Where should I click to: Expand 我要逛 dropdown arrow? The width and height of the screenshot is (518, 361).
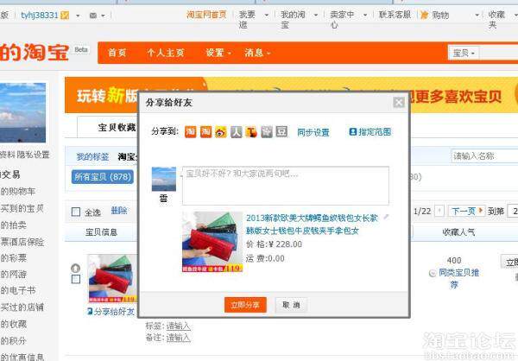[267, 16]
